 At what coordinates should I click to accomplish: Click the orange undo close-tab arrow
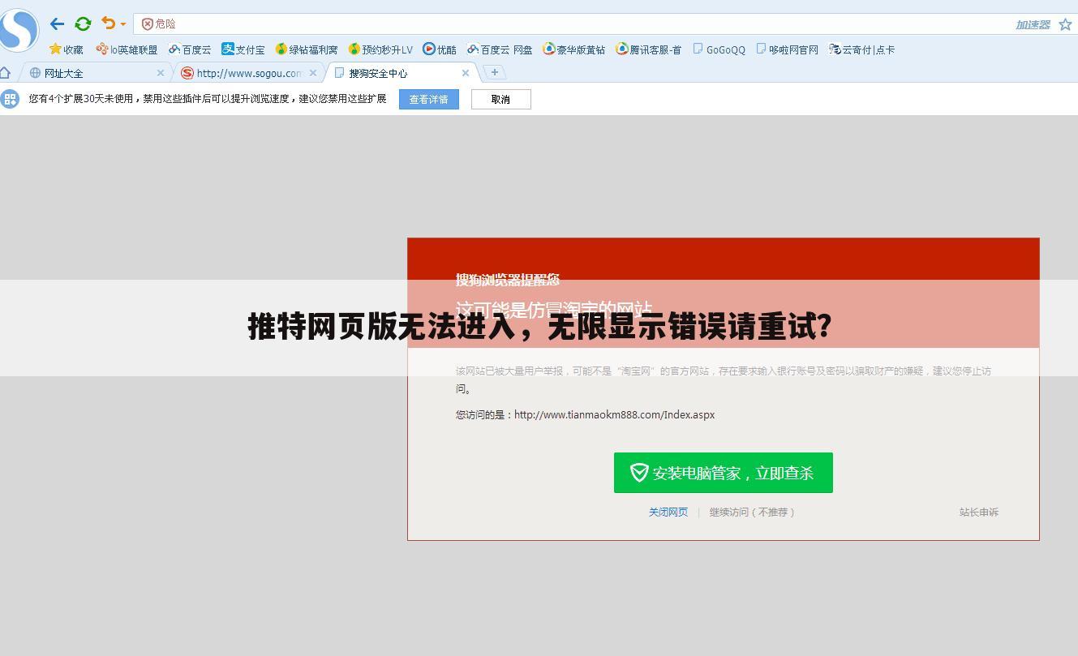tap(108, 24)
